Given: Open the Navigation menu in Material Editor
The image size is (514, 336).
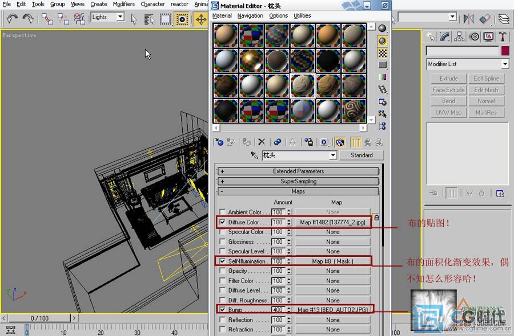Looking at the screenshot, I should [x=250, y=16].
